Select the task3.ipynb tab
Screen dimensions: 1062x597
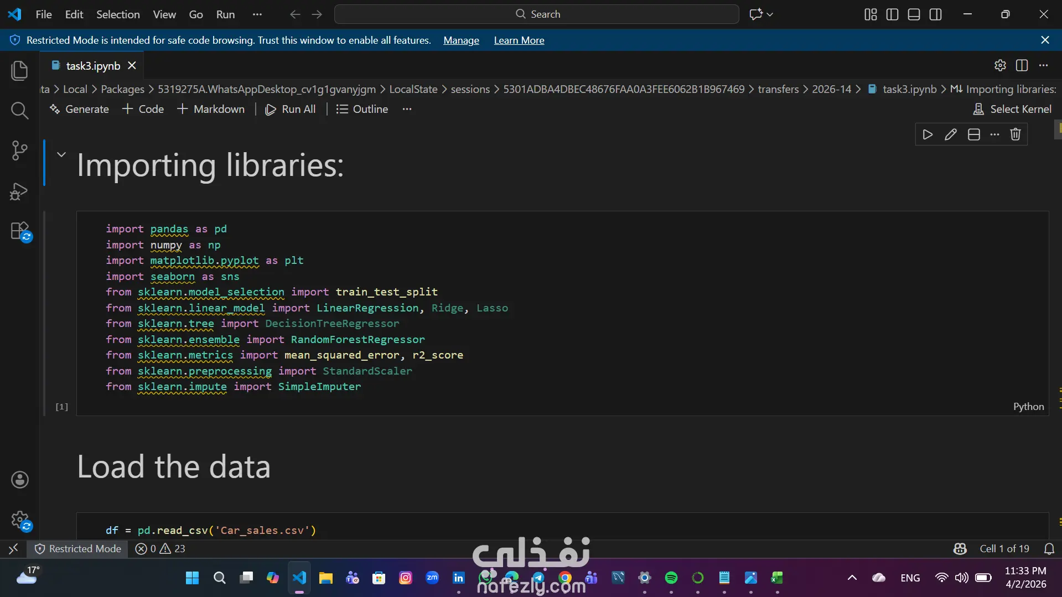tap(92, 66)
